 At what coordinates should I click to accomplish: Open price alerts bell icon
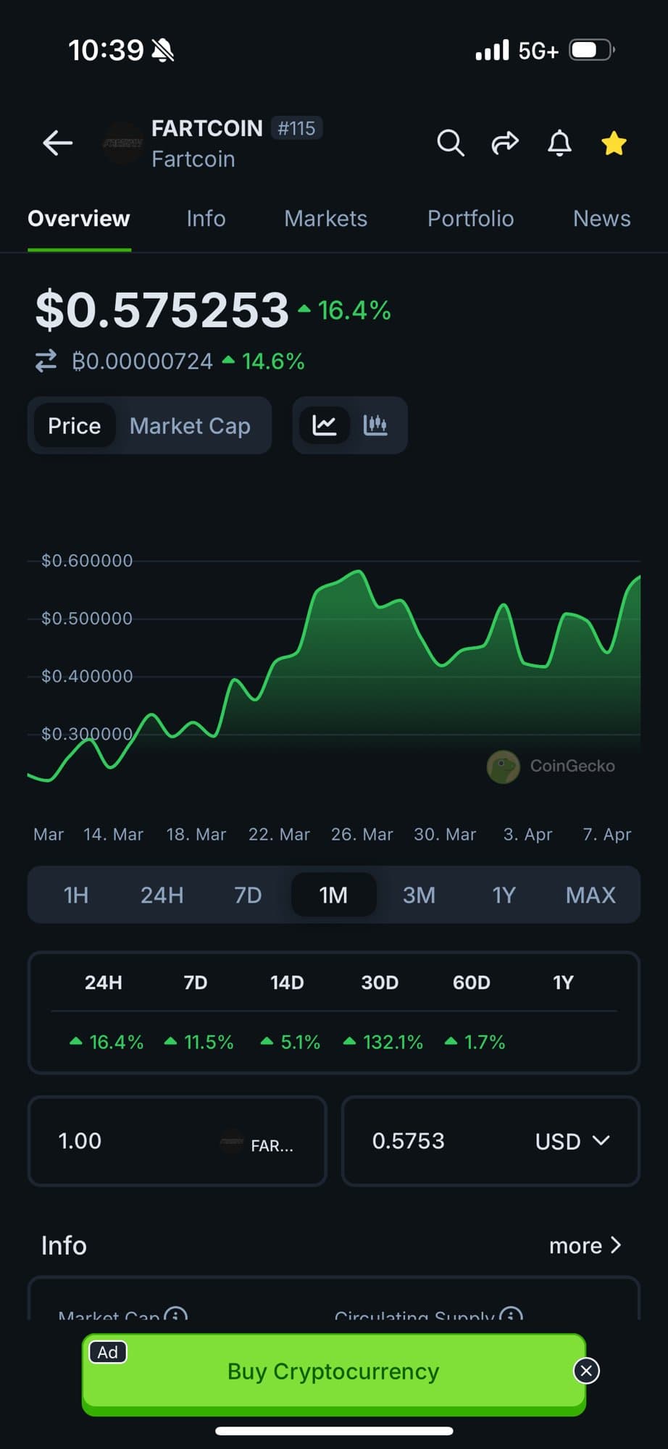click(559, 143)
